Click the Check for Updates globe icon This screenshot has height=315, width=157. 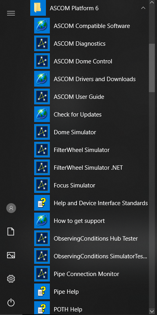42,115
